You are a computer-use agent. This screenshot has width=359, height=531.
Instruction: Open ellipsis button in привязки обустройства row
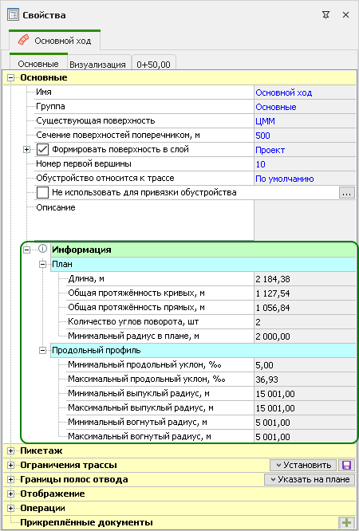[x=346, y=193]
